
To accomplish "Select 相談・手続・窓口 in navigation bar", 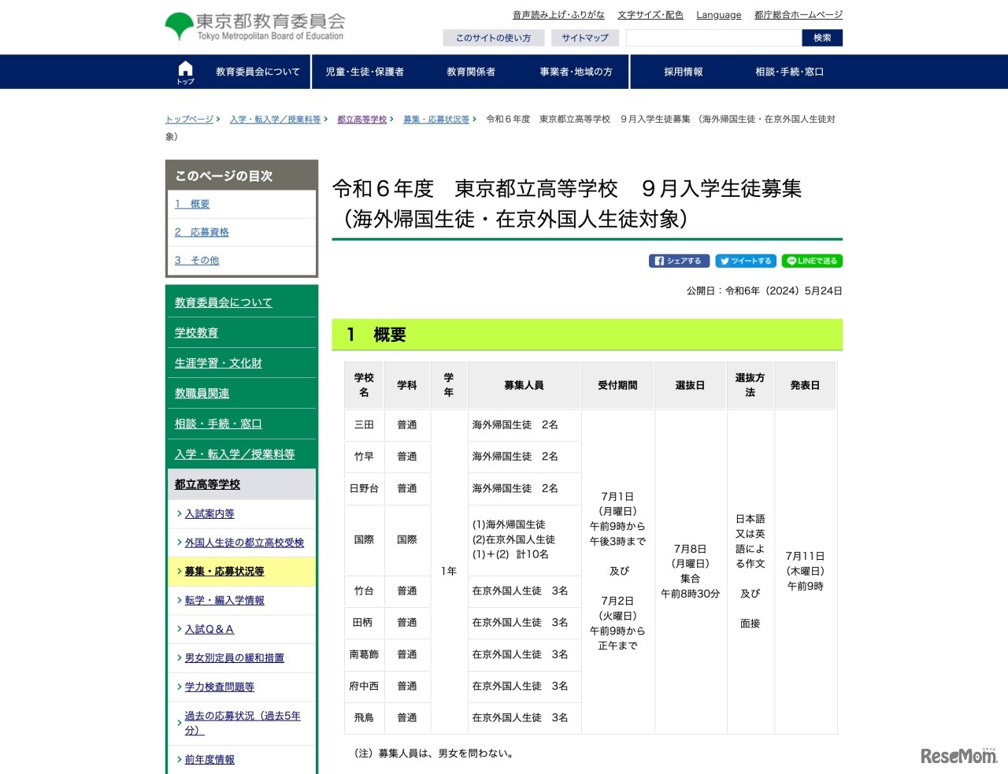I will [x=789, y=72].
